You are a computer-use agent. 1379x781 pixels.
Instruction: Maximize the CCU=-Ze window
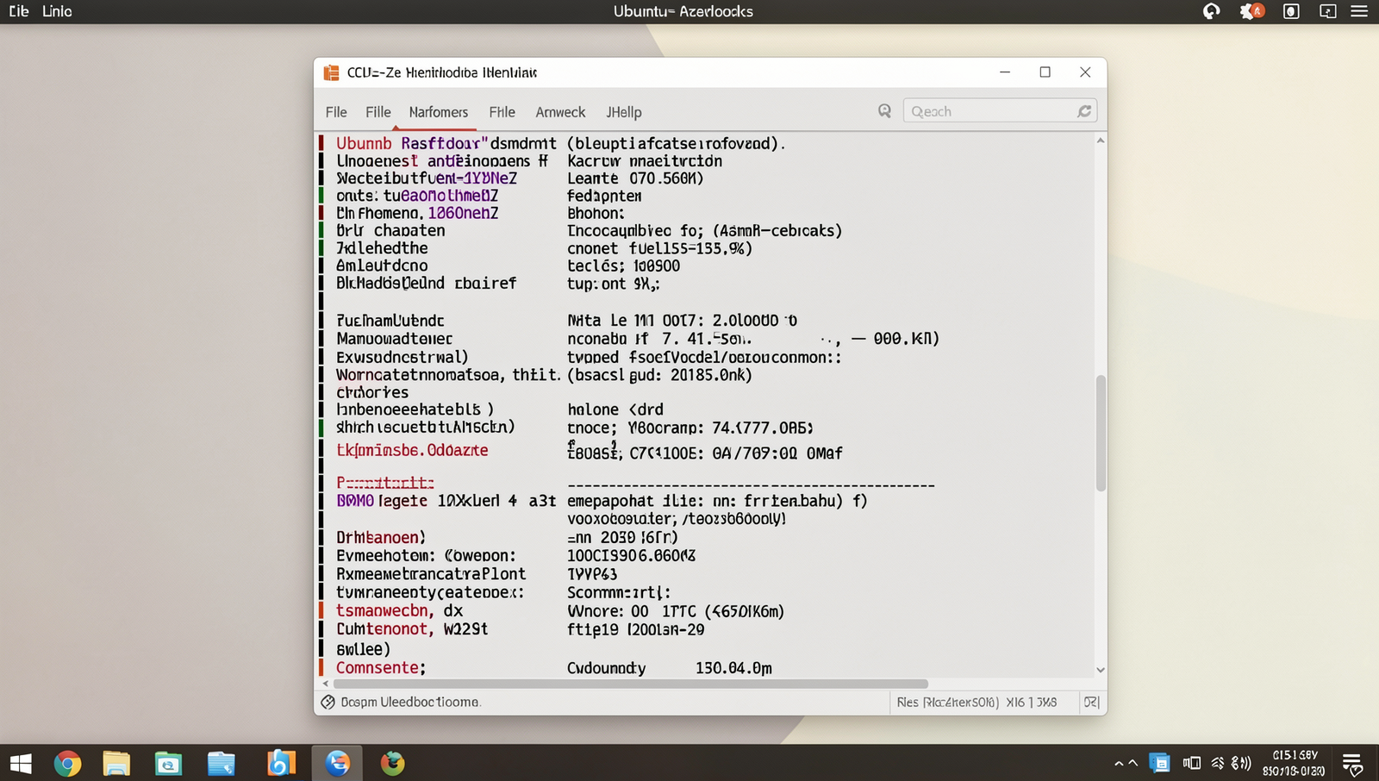point(1045,72)
